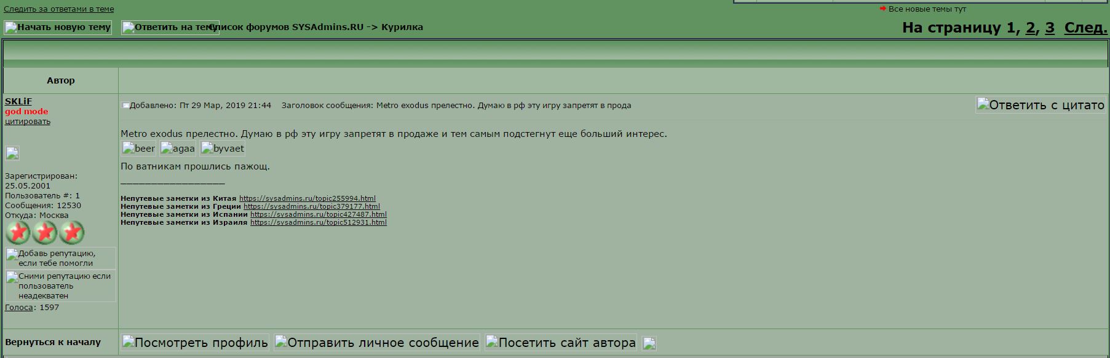Open Список форумов SYSAdmins.RU link

[x=287, y=27]
